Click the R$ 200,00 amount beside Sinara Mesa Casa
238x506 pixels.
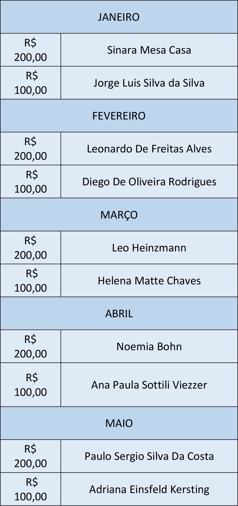pyautogui.click(x=31, y=50)
